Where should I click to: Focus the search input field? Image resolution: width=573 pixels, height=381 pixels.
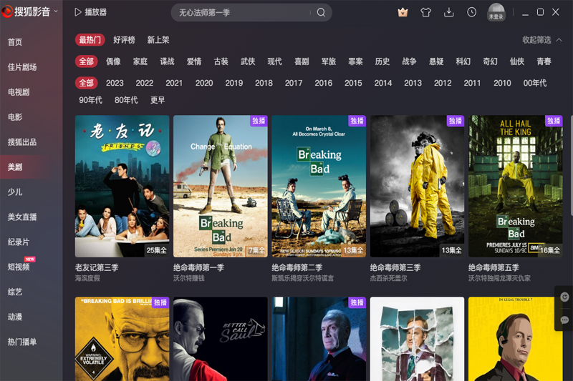[x=243, y=12]
